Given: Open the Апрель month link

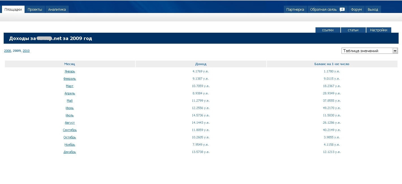Looking at the screenshot, I should [70, 93].
